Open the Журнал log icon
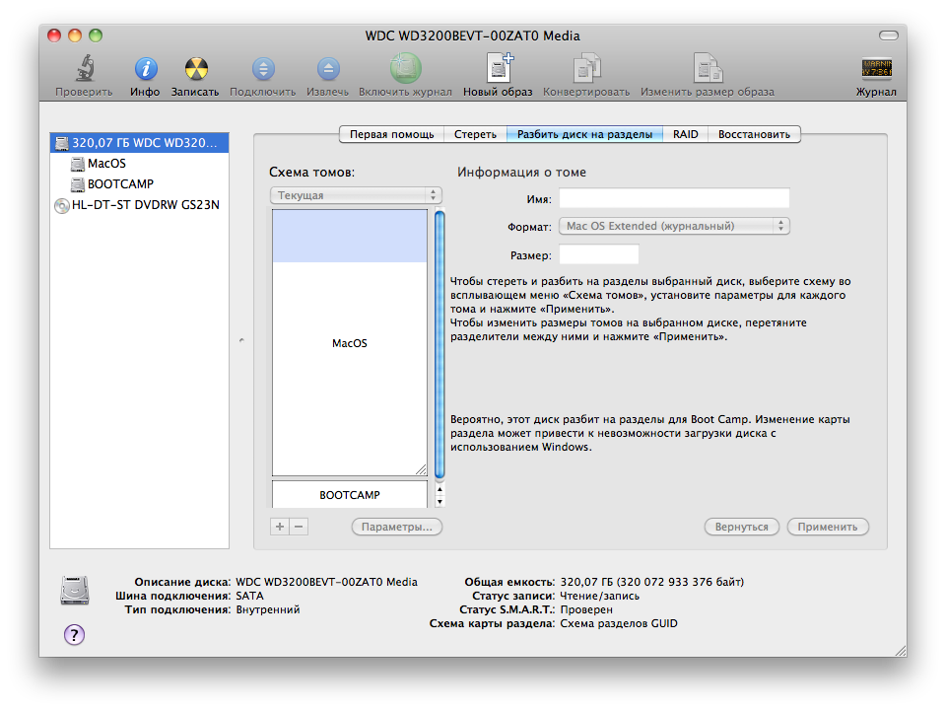This screenshot has height=711, width=946. (876, 70)
